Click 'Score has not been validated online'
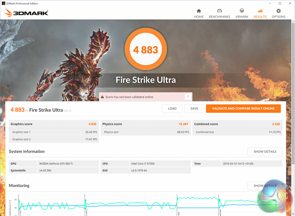 coord(129,97)
